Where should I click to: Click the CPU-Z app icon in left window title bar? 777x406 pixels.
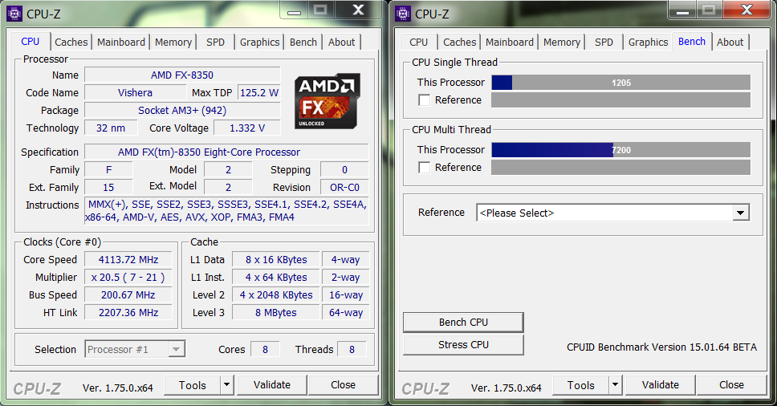click(x=14, y=14)
